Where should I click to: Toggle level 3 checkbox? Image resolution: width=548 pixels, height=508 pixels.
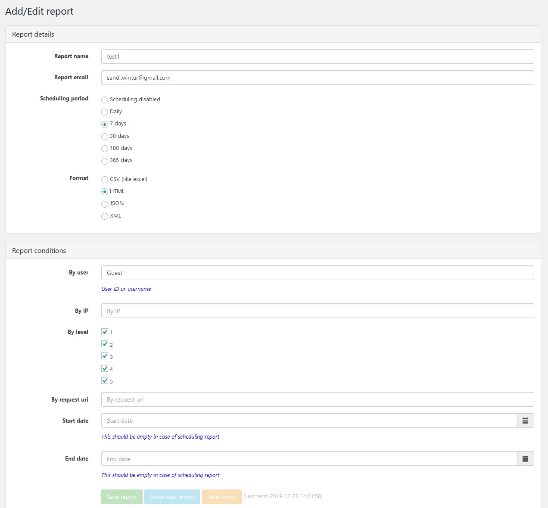point(105,356)
